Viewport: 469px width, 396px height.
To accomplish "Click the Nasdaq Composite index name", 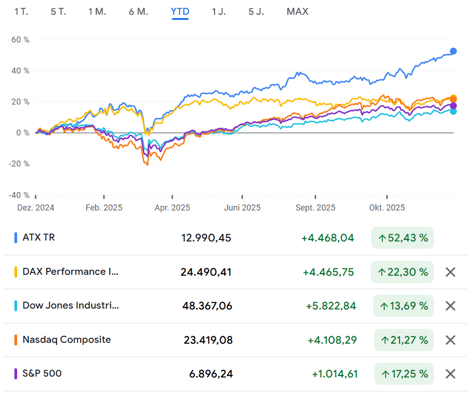I will (x=67, y=340).
